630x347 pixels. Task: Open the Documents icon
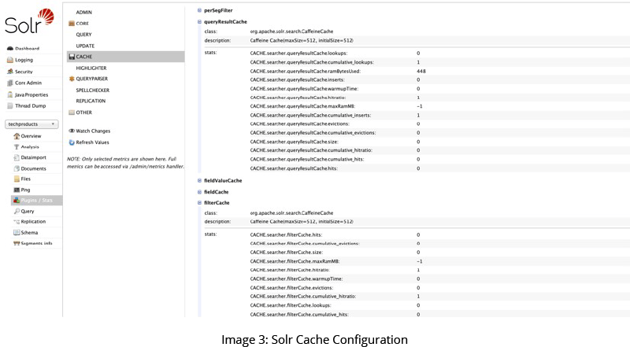pyautogui.click(x=17, y=168)
